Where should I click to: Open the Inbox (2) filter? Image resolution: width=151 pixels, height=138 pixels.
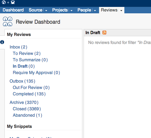(x=18, y=47)
